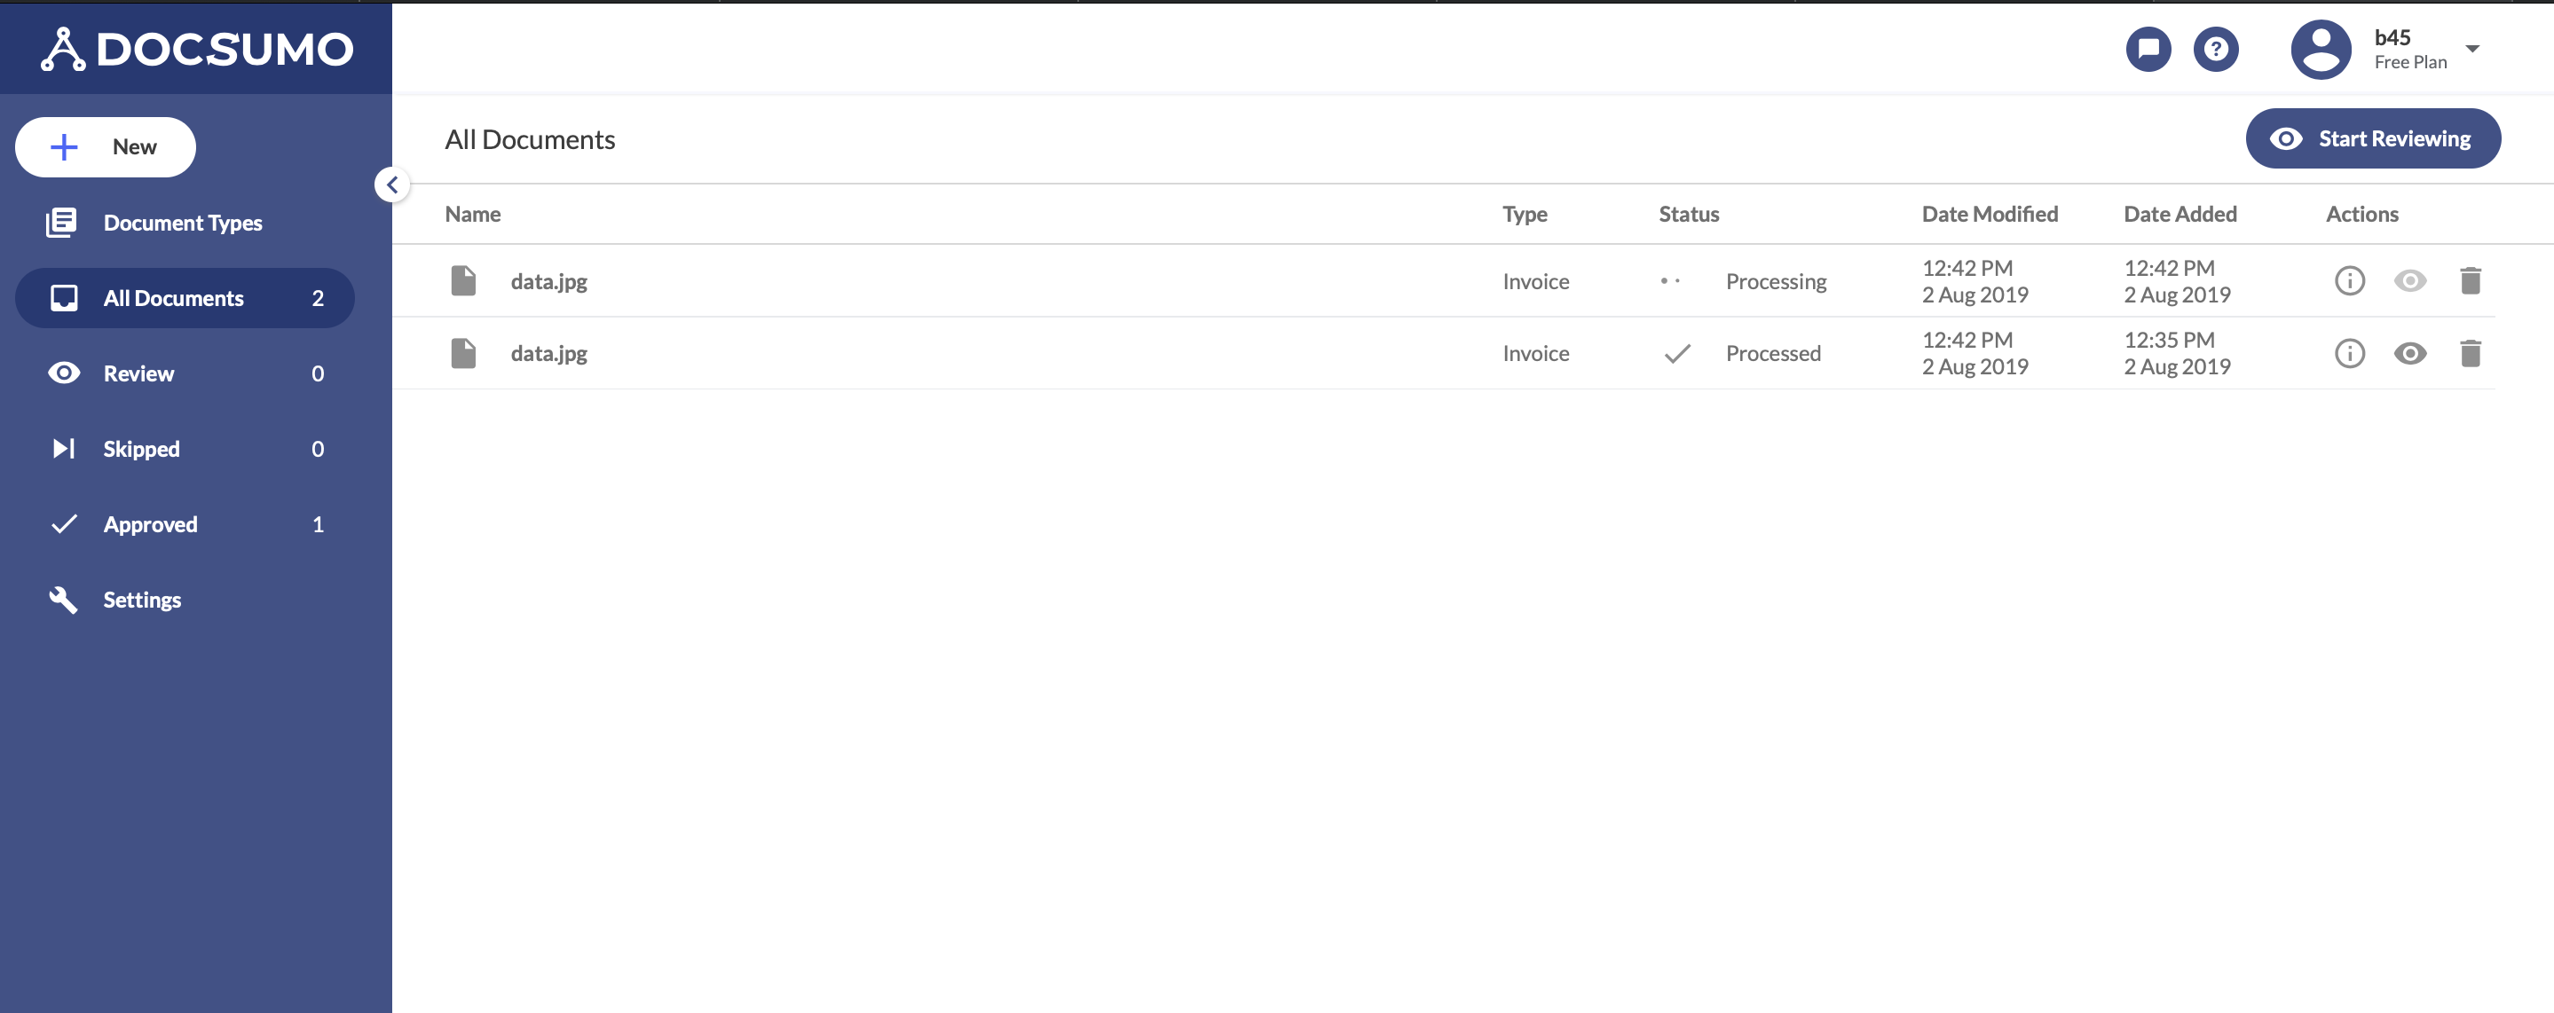Delete the Processing document with trash icon

point(2470,280)
